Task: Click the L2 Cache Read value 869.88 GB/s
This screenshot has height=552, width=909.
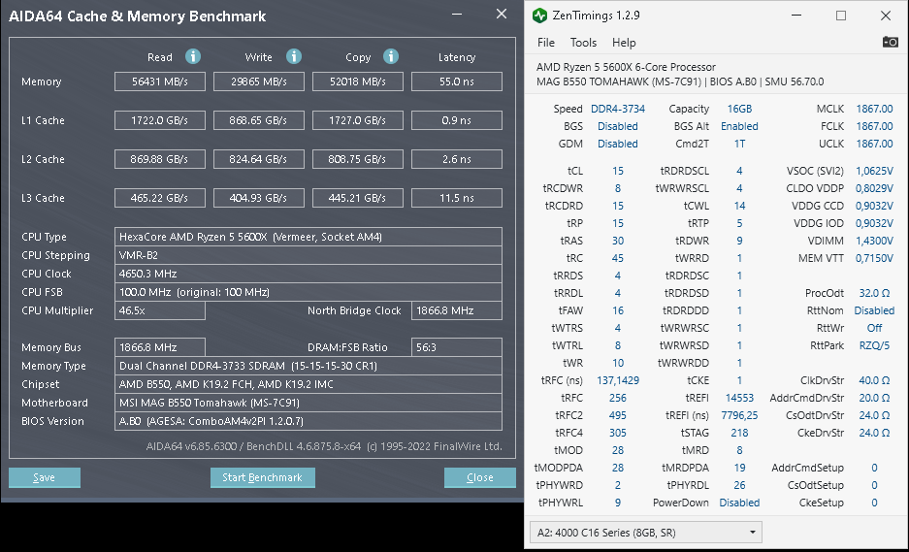Action: pos(160,159)
